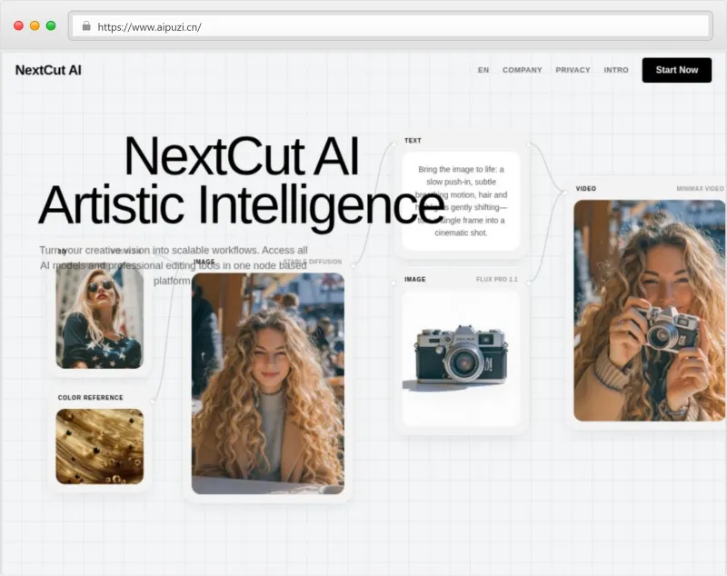The height and width of the screenshot is (576, 727).
Task: Click inside the browser address bar
Action: tap(273, 25)
